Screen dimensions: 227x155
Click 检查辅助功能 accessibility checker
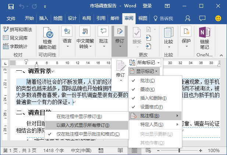47,38
